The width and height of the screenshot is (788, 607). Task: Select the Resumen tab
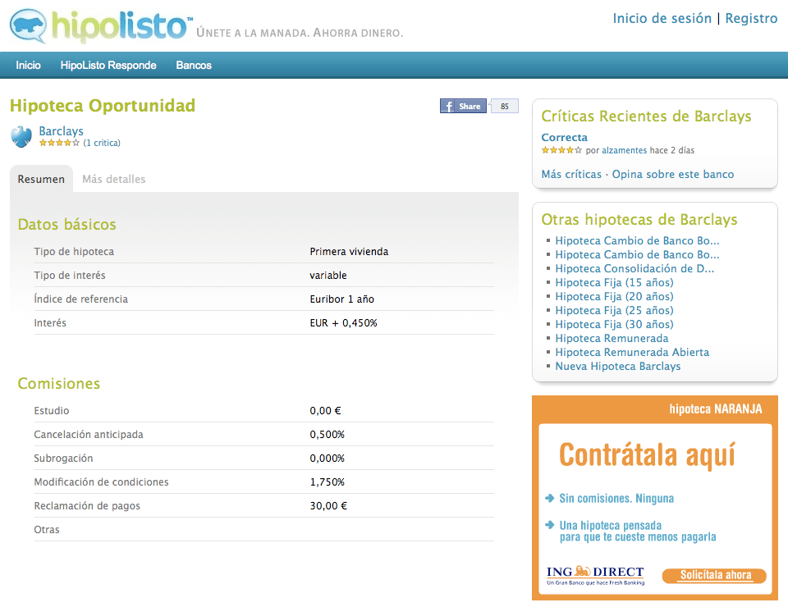tap(41, 180)
